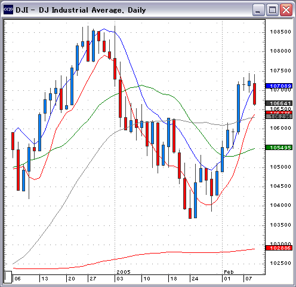Click the 2005 year label
Screen dimensions: 296x287
tap(124, 272)
